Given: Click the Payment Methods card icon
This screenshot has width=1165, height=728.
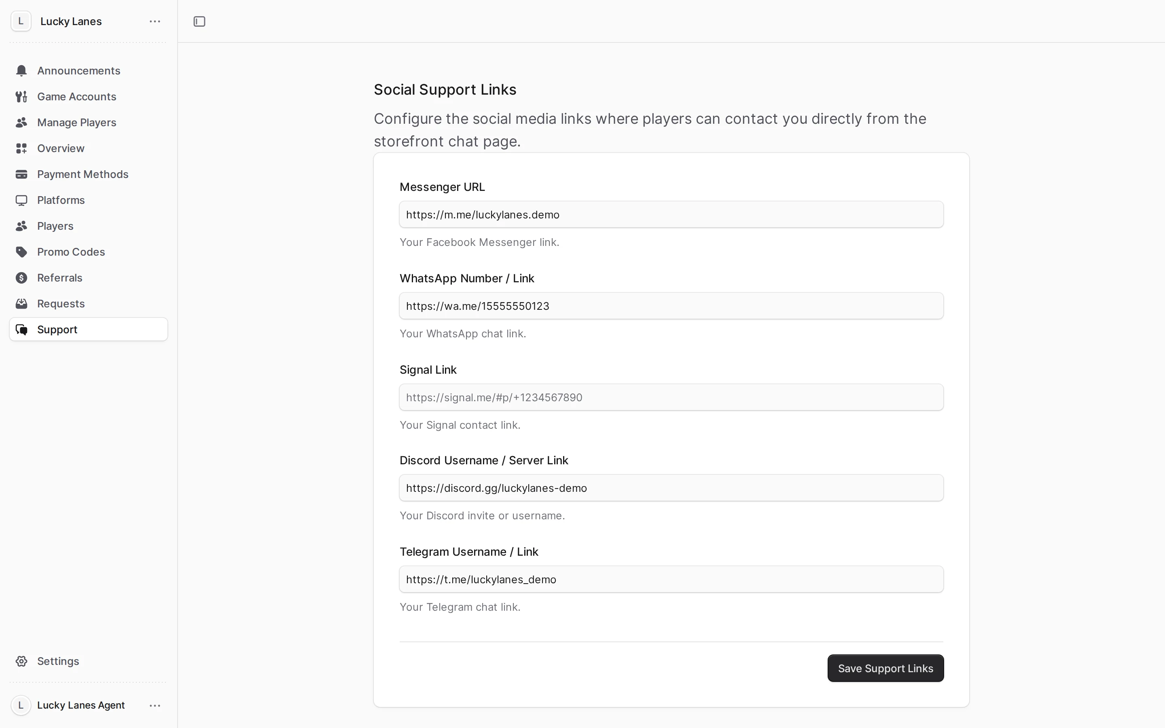Looking at the screenshot, I should (21, 174).
